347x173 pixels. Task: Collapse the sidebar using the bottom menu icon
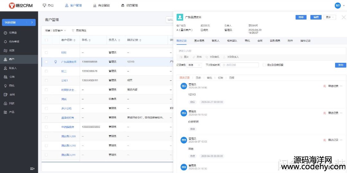tap(32, 169)
